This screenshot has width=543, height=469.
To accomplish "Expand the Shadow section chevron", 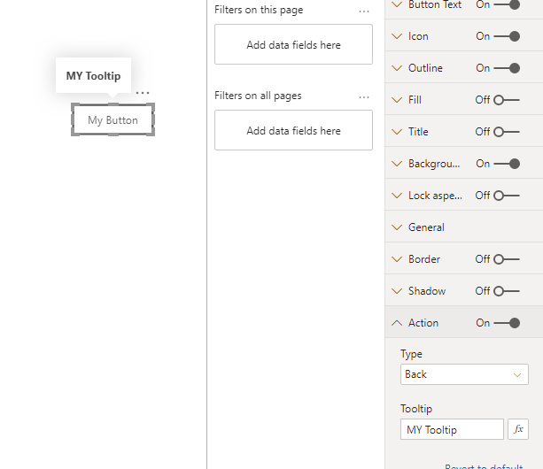I will 397,291.
